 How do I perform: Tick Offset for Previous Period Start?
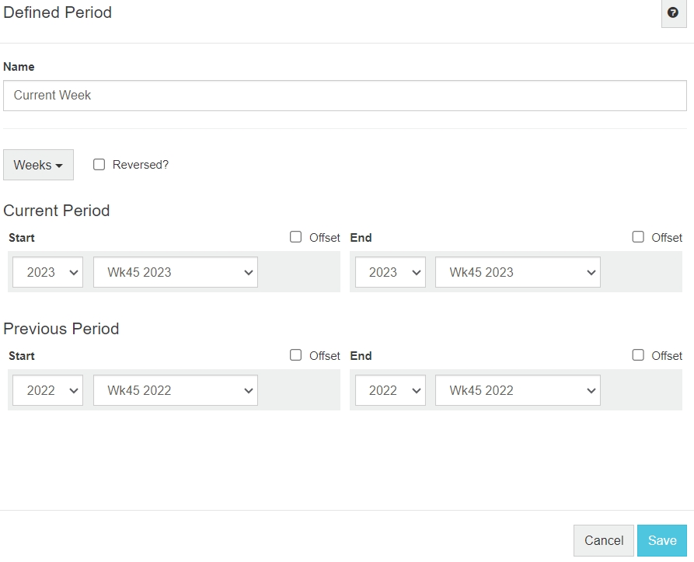(x=296, y=355)
